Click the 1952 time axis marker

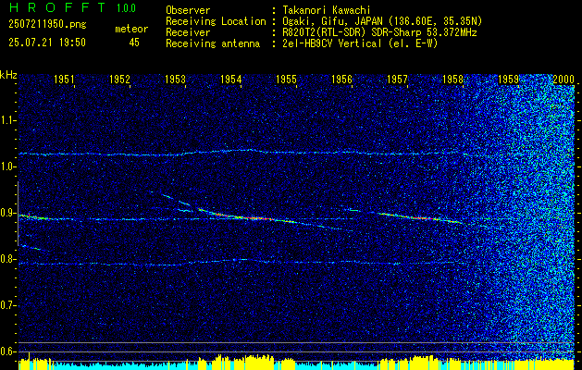tap(119, 79)
